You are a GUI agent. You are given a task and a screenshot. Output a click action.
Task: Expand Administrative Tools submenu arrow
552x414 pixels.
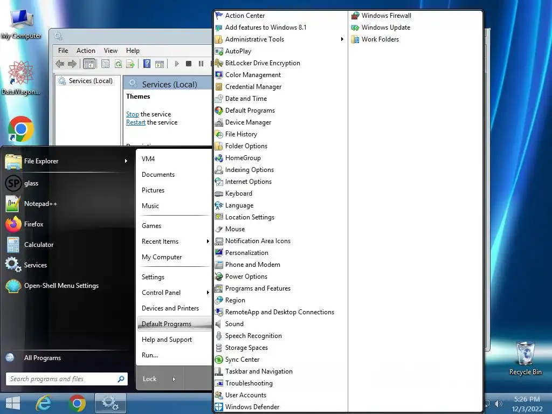point(342,39)
